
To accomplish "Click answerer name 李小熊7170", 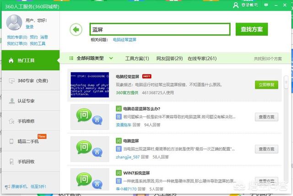I will (126, 189).
